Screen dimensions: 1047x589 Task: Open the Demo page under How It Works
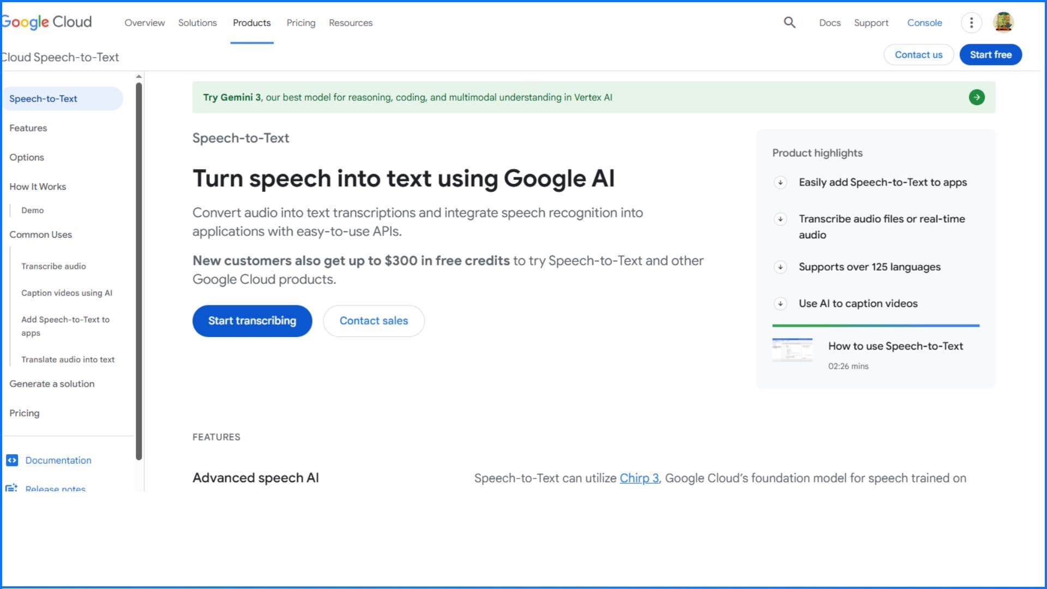[32, 210]
